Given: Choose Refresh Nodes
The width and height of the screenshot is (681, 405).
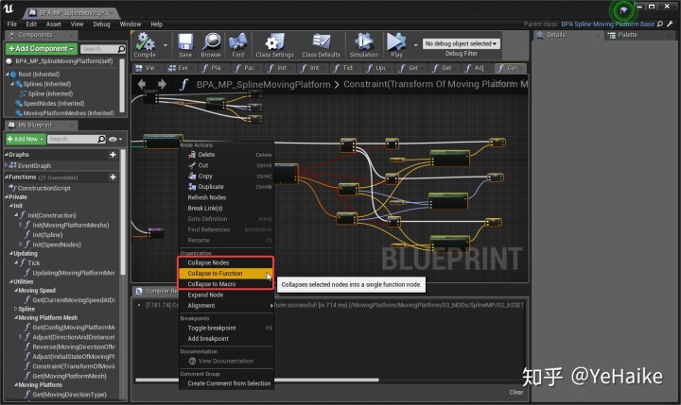Looking at the screenshot, I should (226, 197).
